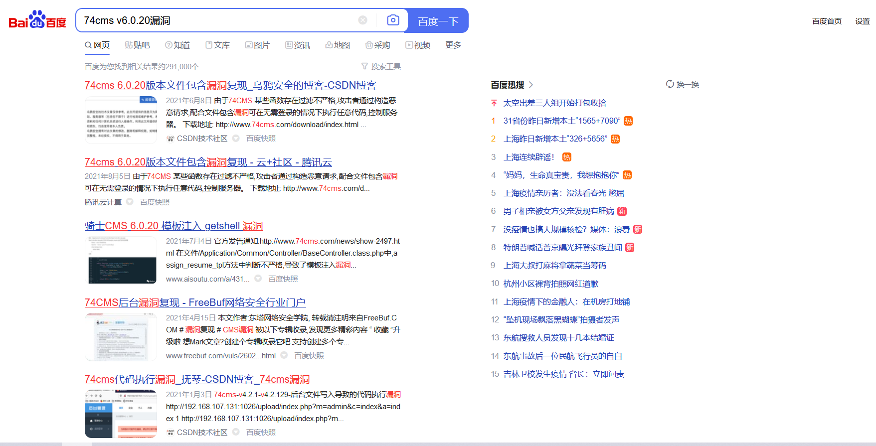Click thumbnail of 骑士CMS getshell result
This screenshot has height=446, width=876.
click(x=121, y=260)
